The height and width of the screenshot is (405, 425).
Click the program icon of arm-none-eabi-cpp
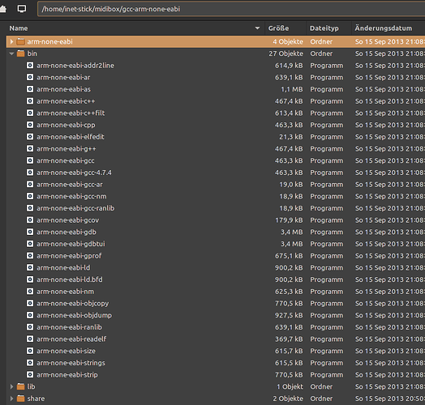tap(30, 125)
